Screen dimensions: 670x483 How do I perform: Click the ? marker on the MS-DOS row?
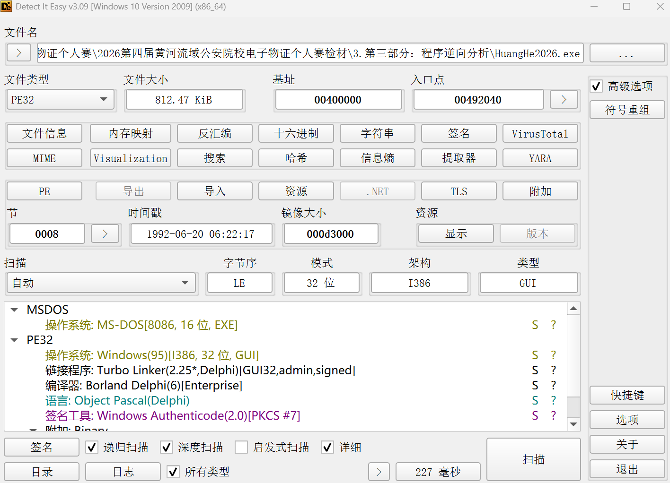(x=553, y=325)
